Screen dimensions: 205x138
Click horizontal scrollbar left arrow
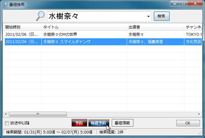pyautogui.click(x=6, y=114)
